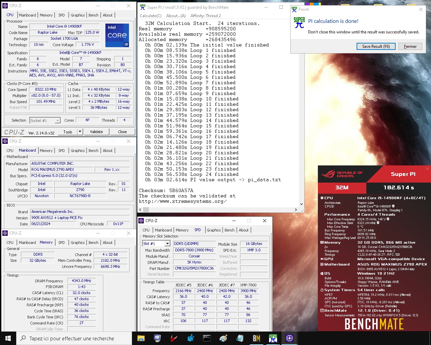Click the BIOS Version 9905 AVX512 field

click(80, 218)
